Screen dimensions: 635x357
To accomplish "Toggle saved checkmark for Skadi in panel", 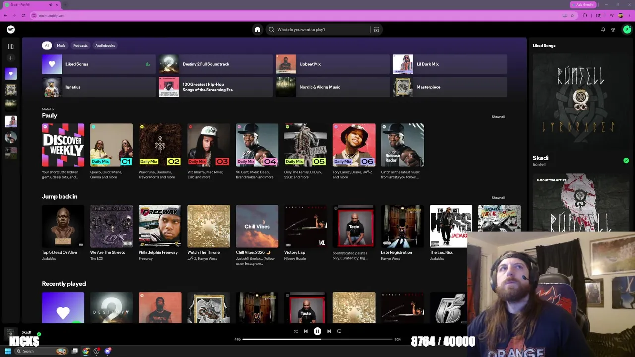I will pyautogui.click(x=626, y=160).
